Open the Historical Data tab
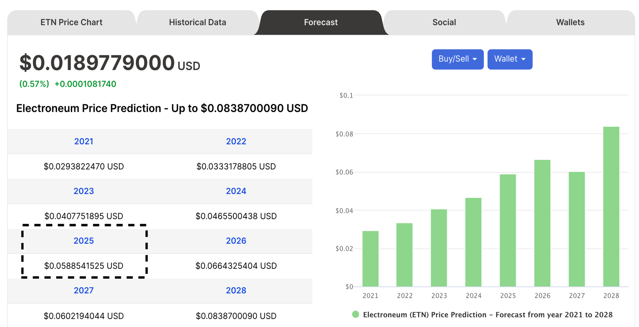The image size is (639, 327). pyautogui.click(x=197, y=22)
